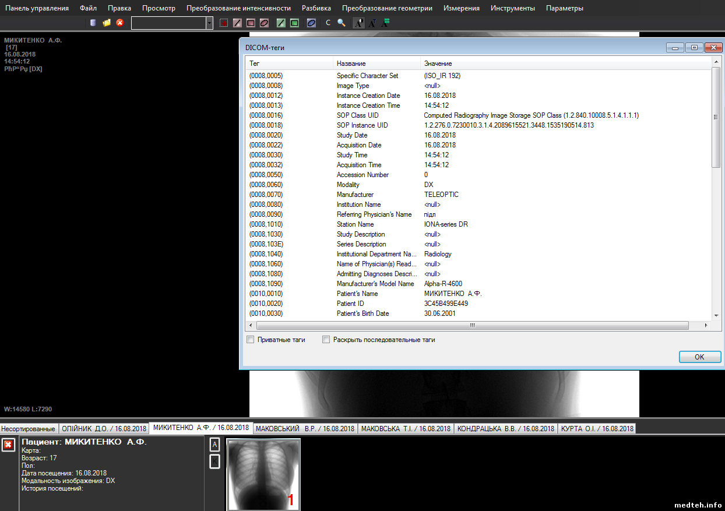Open the yellow folder icon in the toolbar

(107, 23)
